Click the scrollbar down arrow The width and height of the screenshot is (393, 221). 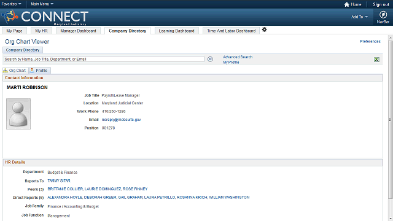[391, 219]
